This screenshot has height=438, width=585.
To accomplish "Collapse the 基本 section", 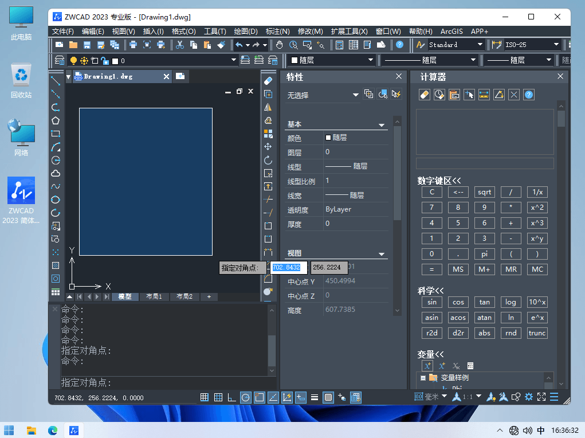I will coord(381,125).
